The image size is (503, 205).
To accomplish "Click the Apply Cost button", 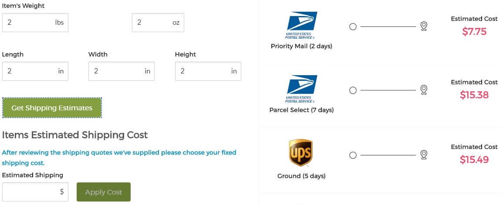I will [104, 192].
